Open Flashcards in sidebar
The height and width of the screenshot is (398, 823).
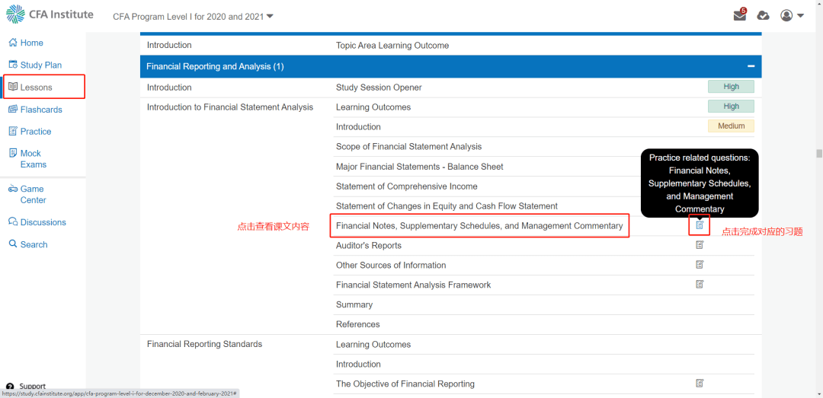pos(35,110)
